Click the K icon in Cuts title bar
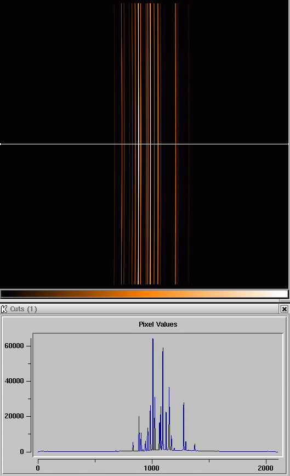 [x=4, y=309]
